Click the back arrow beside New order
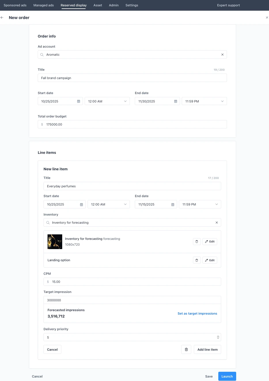269x381 pixels. tap(2, 18)
